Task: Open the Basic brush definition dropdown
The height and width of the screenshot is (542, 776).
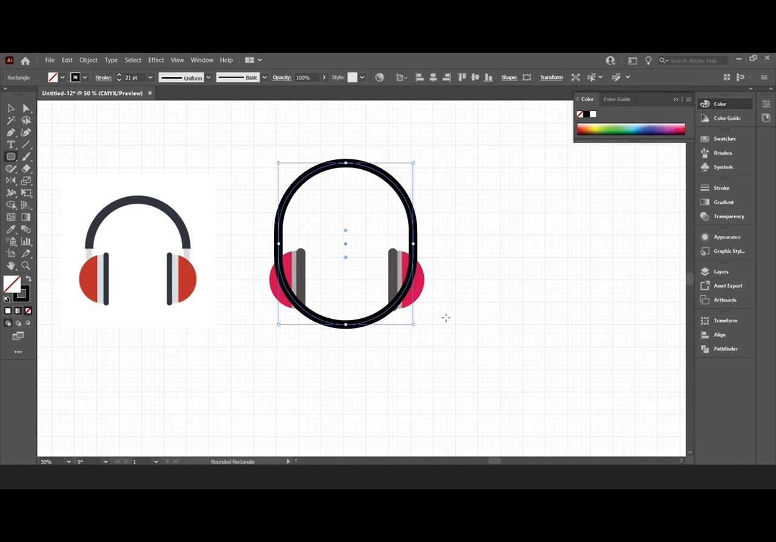Action: pyautogui.click(x=264, y=78)
